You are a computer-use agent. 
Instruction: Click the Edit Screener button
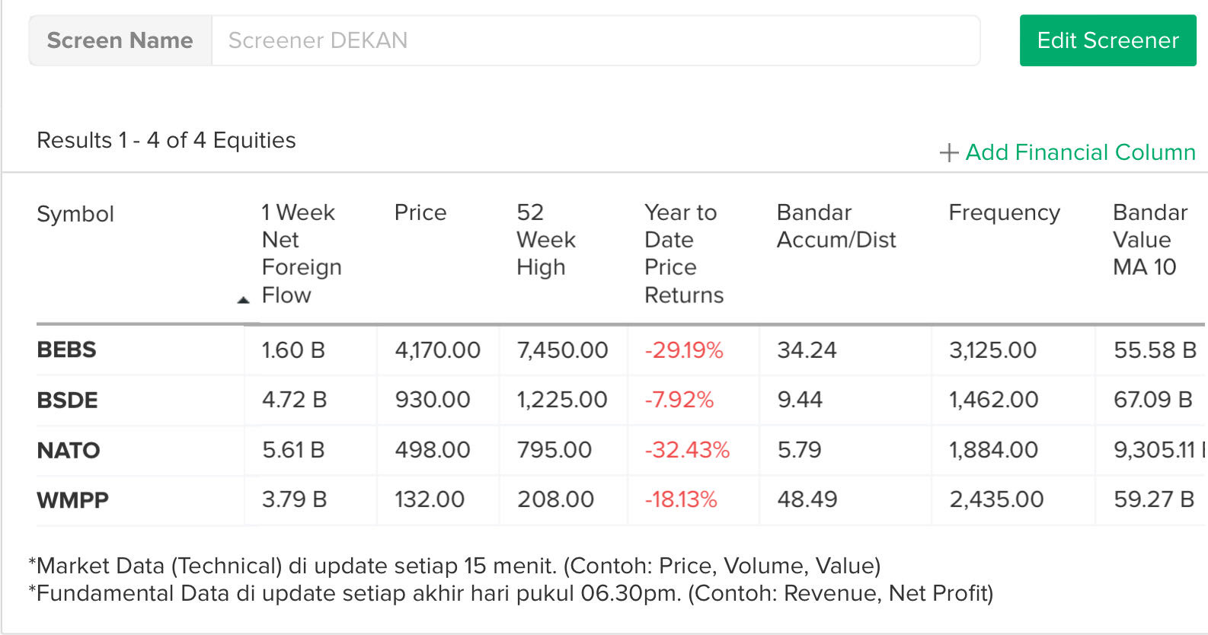(1107, 40)
